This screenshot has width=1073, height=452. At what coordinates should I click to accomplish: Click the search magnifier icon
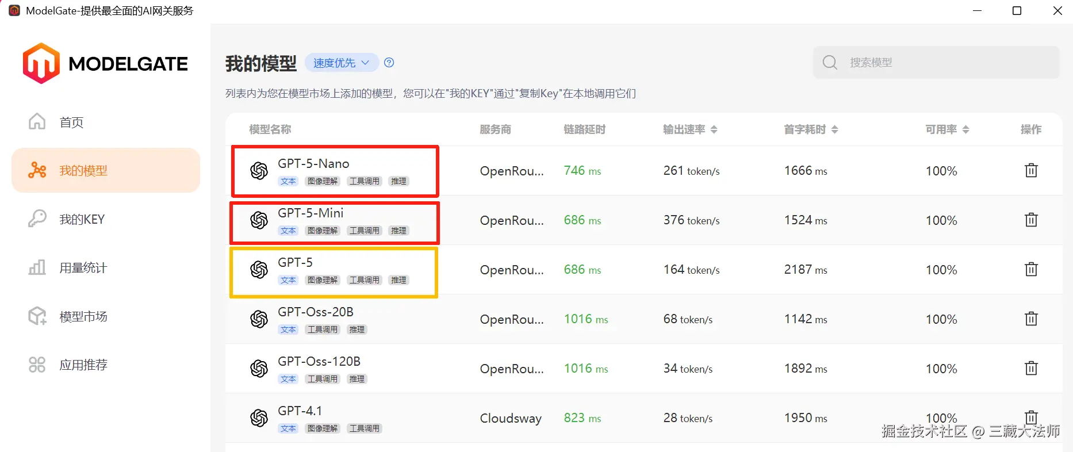[830, 62]
